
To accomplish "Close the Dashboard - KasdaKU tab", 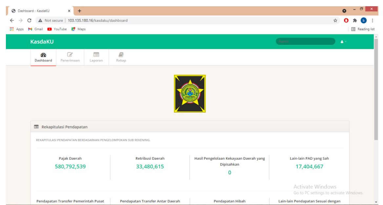I will (x=69, y=11).
